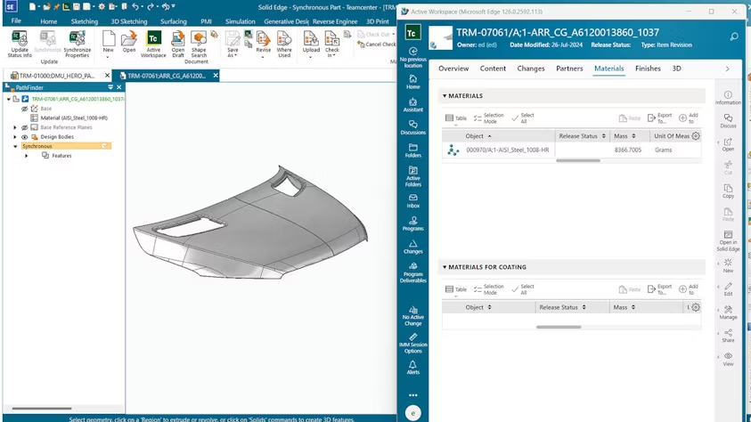Open the Surfacing ribbon tab
Image resolution: width=751 pixels, height=422 pixels.
(x=174, y=21)
